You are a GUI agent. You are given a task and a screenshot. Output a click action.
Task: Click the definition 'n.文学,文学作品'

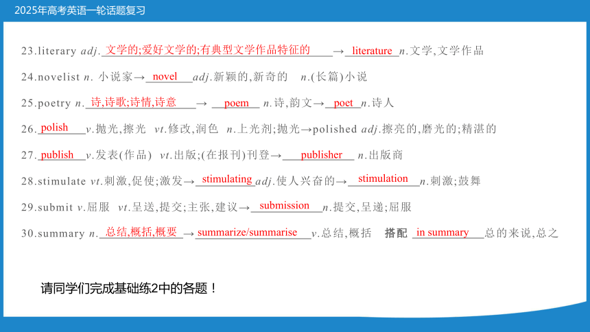click(441, 51)
